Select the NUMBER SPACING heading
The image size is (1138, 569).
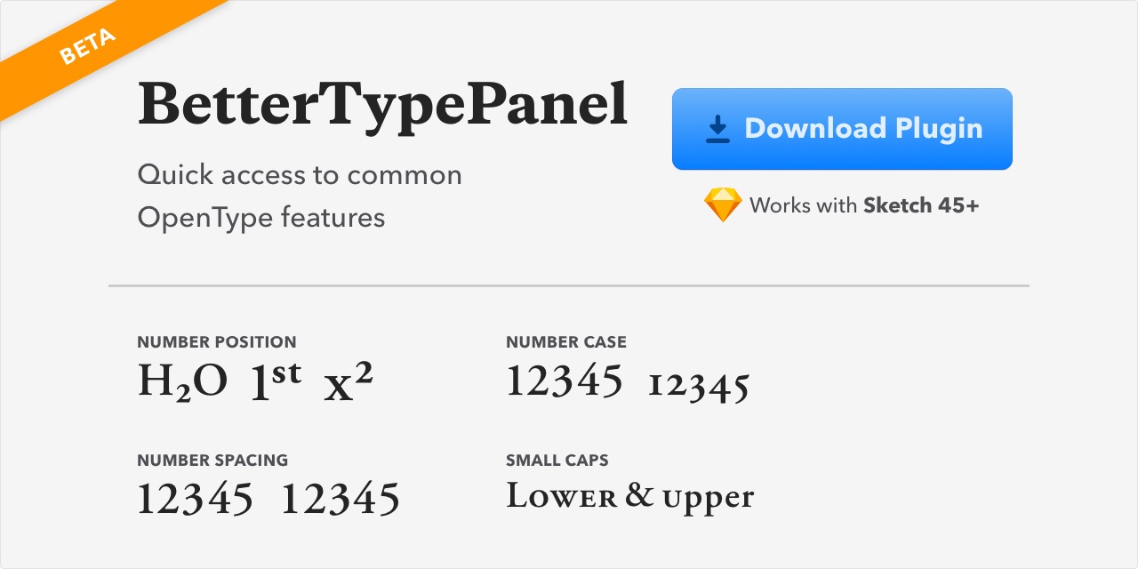coord(212,461)
